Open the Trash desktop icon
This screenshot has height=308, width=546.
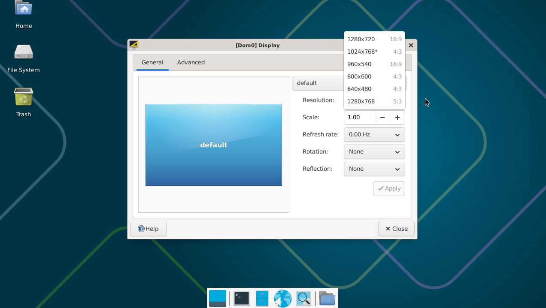coord(24,97)
